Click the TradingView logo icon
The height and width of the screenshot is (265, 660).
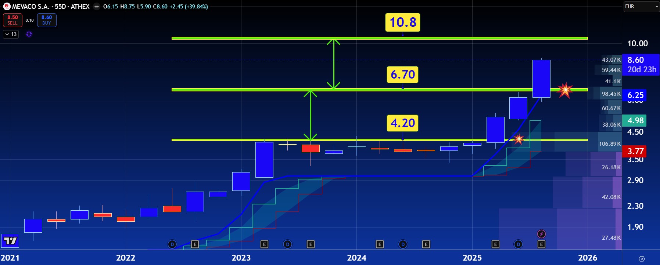10,241
